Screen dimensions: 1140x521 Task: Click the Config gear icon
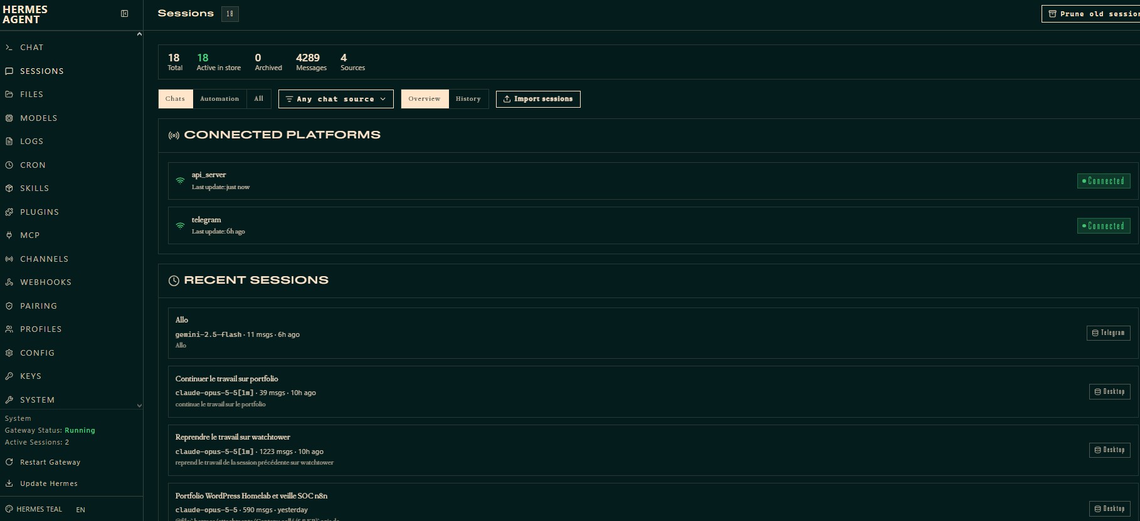click(9, 353)
